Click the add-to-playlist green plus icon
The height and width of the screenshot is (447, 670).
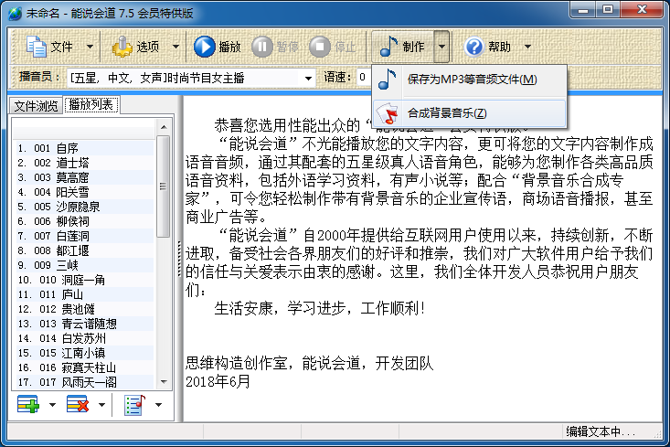pyautogui.click(x=28, y=404)
